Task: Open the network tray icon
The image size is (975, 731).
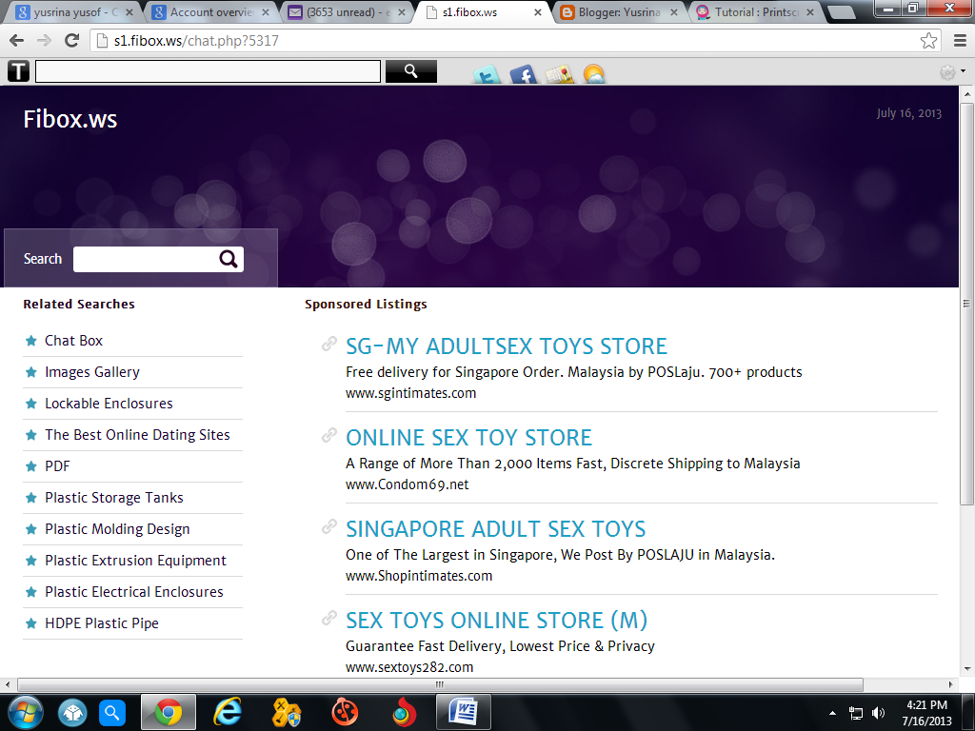Action: click(x=856, y=713)
